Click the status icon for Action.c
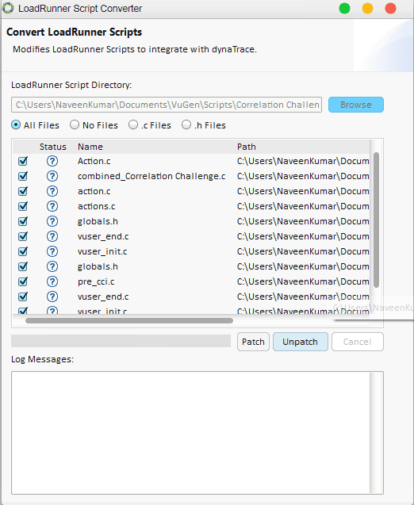 (x=52, y=161)
